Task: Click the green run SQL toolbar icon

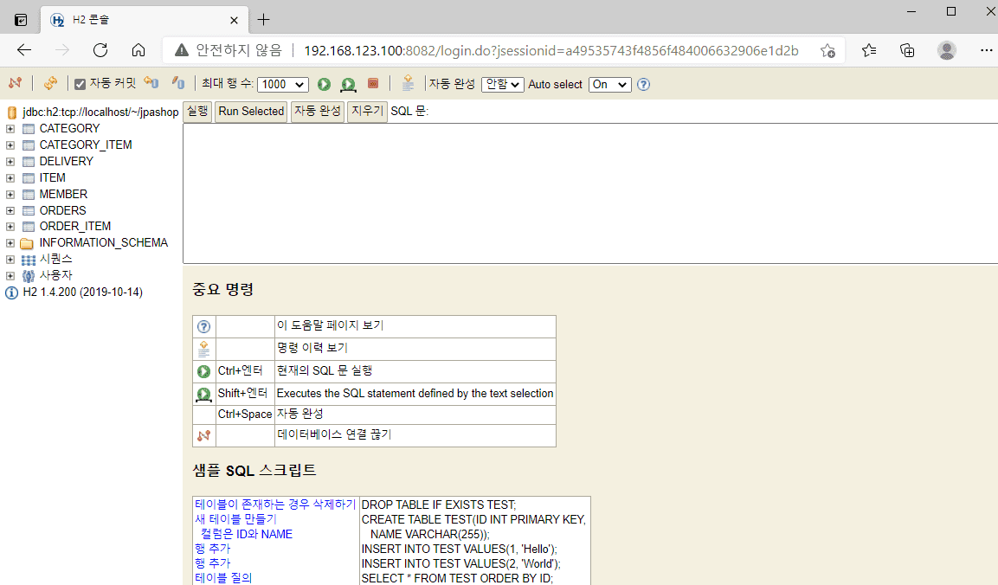Action: click(324, 84)
